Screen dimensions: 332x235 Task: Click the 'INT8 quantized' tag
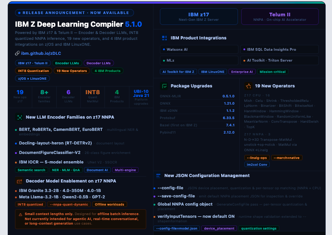pyautogui.click(x=30, y=204)
